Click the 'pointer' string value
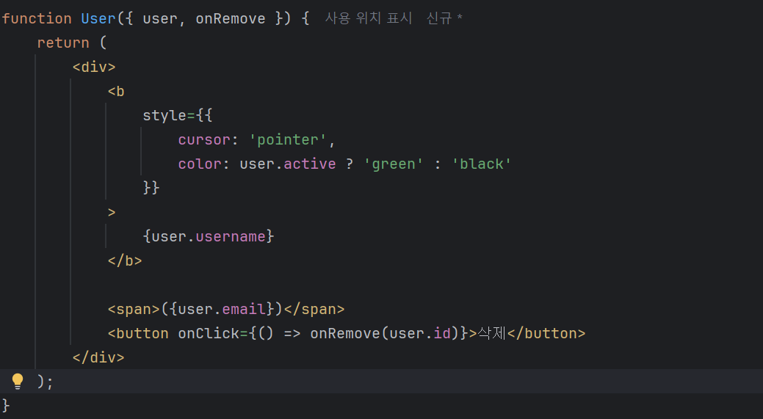 point(288,140)
